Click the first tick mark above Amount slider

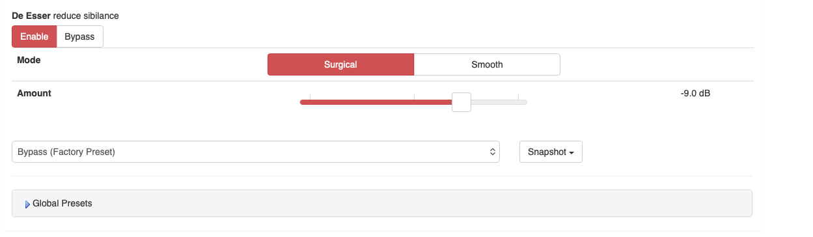click(x=310, y=97)
